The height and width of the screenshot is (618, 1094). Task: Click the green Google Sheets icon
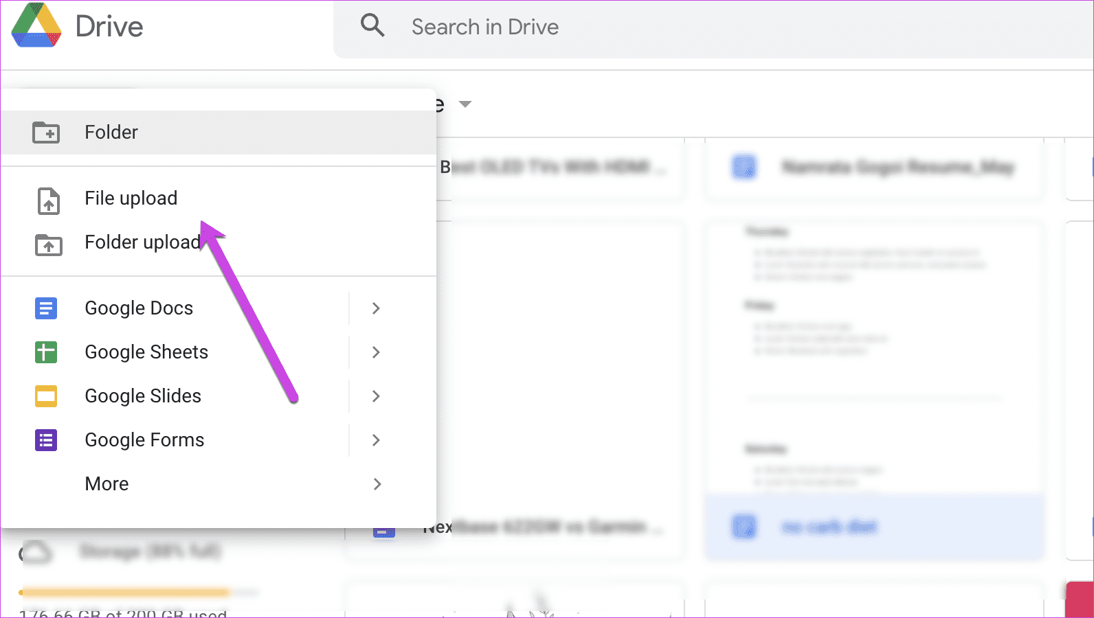pyautogui.click(x=46, y=352)
